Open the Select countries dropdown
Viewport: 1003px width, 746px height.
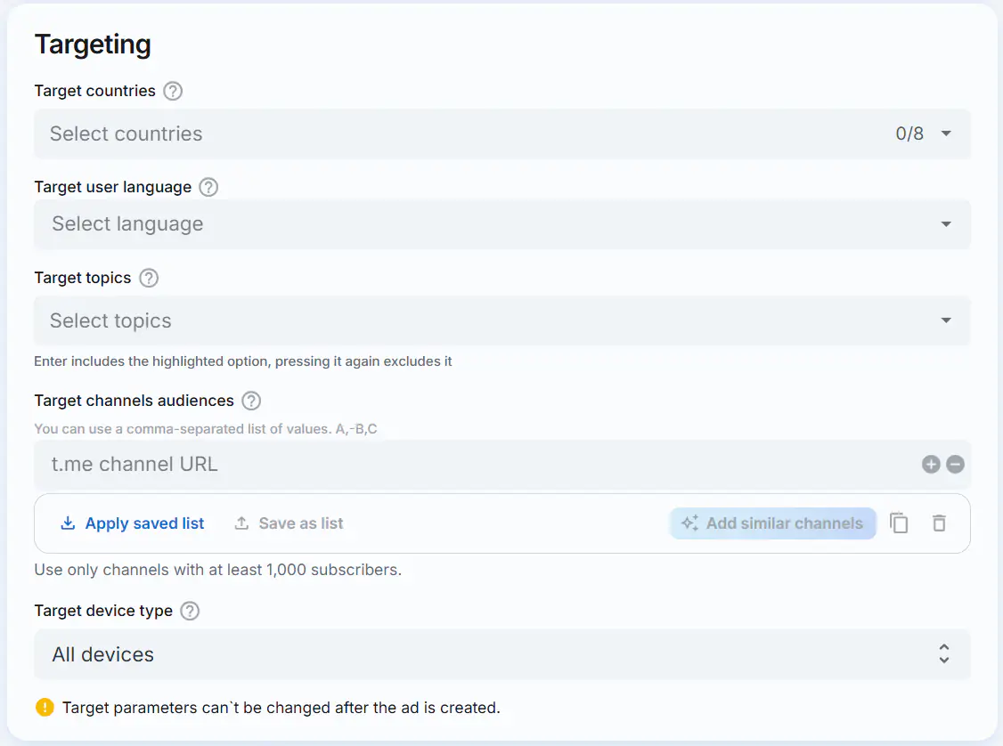click(502, 134)
